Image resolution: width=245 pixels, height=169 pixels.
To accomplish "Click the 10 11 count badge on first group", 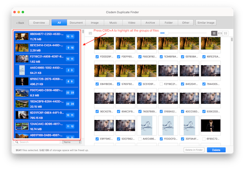I will point(70,36).
